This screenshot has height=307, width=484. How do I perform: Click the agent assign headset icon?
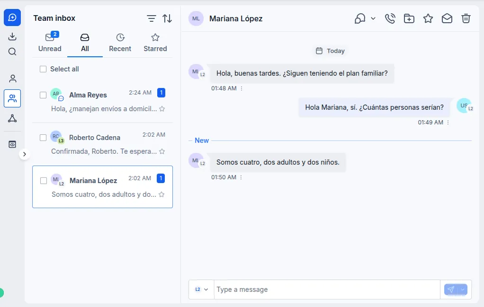point(360,18)
